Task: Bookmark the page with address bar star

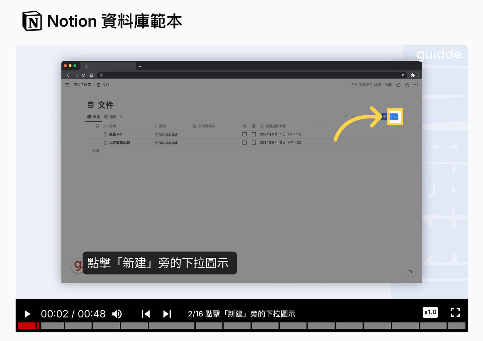Action: (403, 75)
